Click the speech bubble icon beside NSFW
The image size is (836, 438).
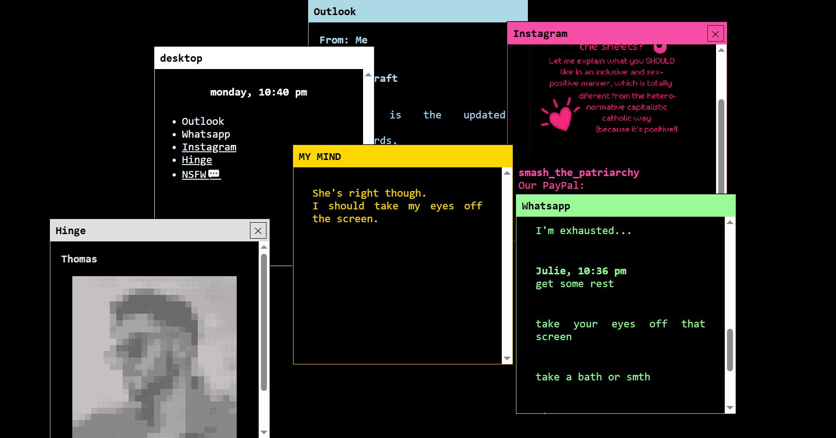tap(214, 174)
